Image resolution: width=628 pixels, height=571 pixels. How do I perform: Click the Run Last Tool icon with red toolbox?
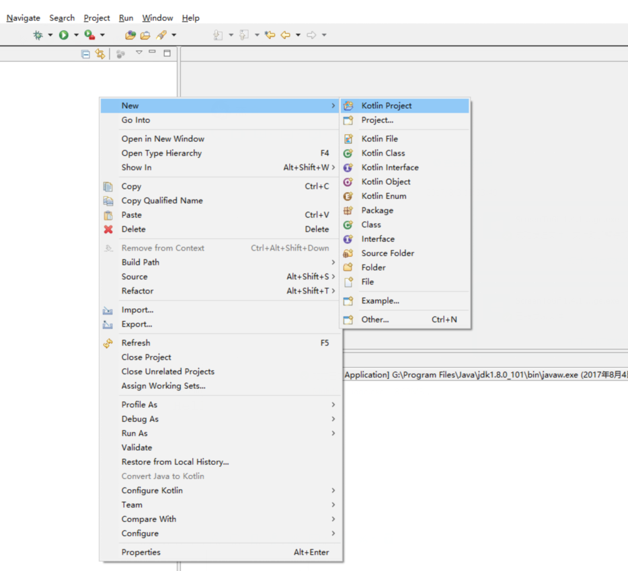point(89,35)
